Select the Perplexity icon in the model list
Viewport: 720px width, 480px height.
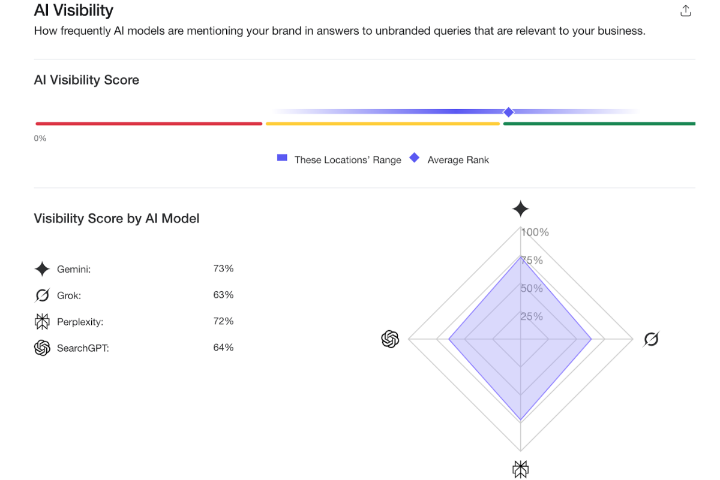click(x=42, y=322)
